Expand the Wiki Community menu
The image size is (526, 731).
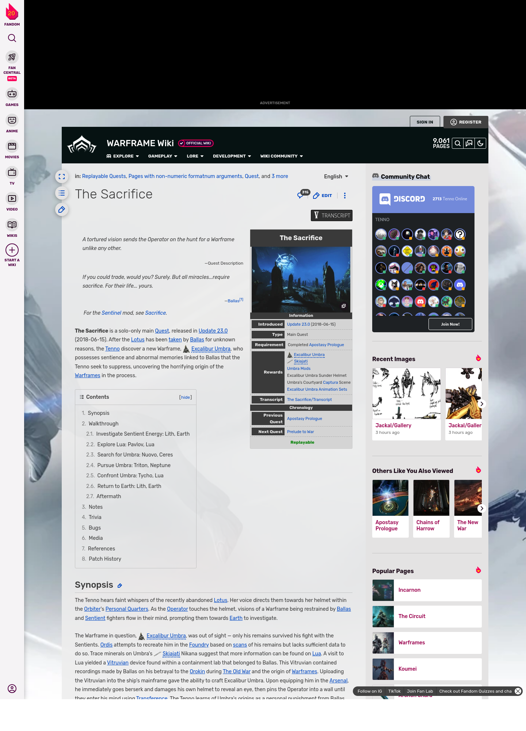(282, 156)
